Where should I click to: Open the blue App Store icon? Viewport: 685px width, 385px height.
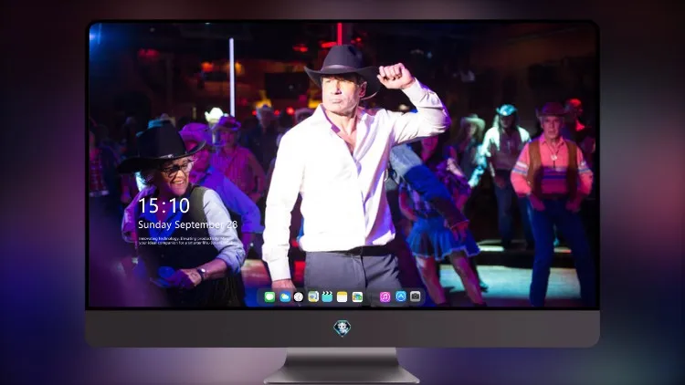(401, 297)
